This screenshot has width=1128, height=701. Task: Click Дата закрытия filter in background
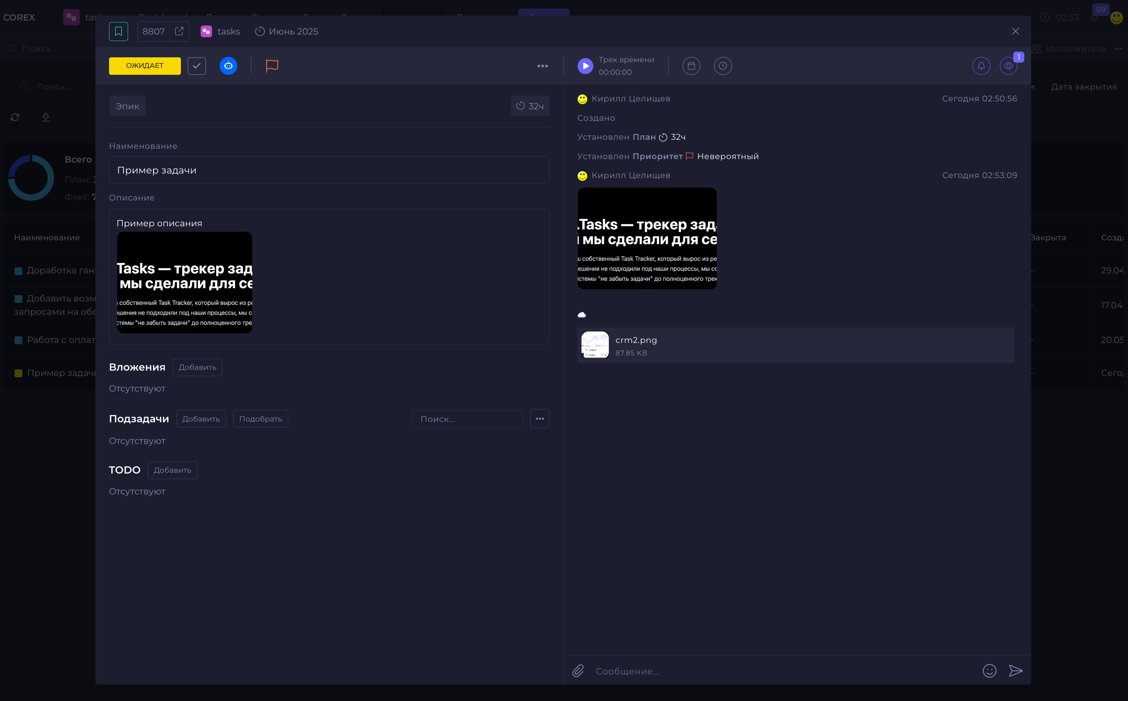tap(1084, 87)
